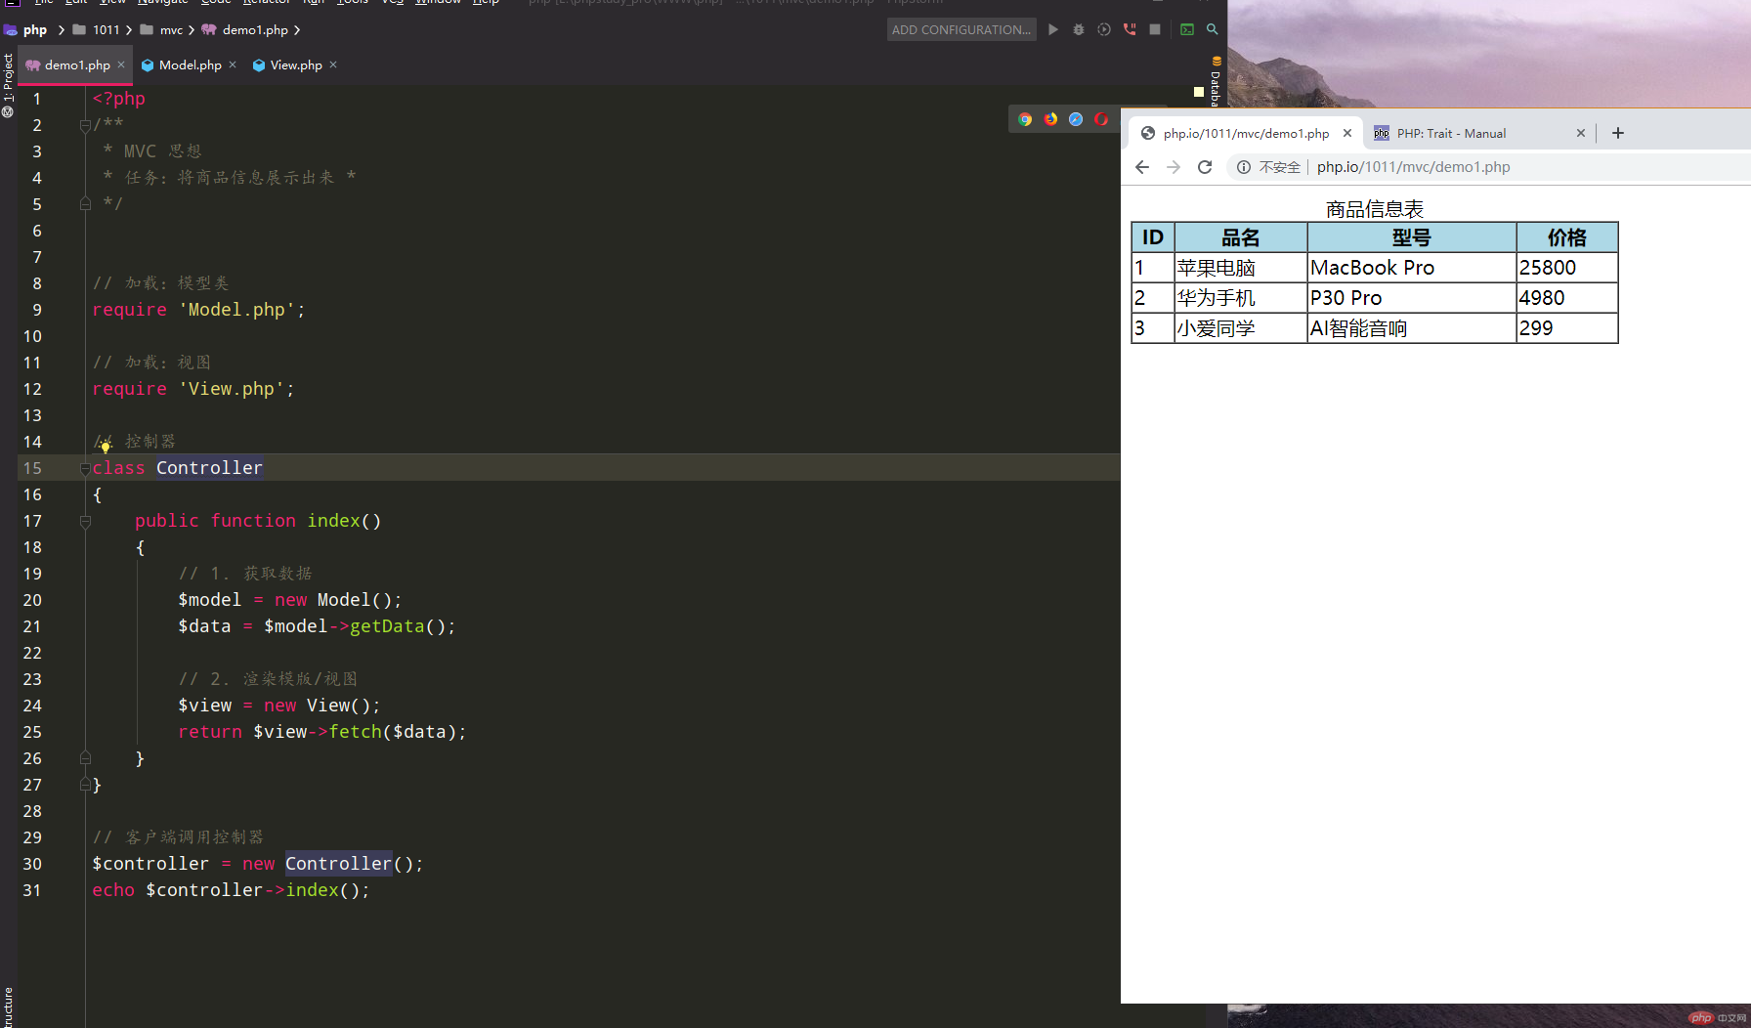This screenshot has width=1751, height=1028.
Task: Click fold end marker at line 26
Action: click(85, 758)
